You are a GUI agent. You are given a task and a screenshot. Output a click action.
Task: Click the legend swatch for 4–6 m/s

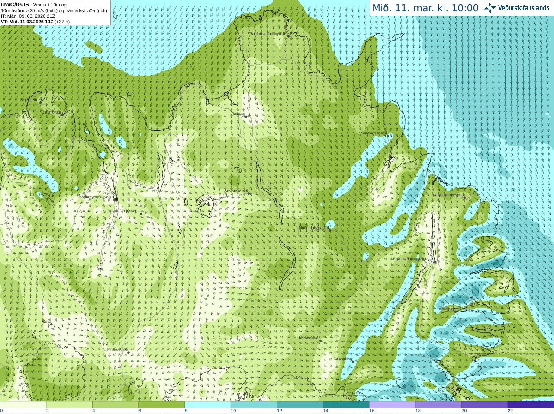pos(116,405)
